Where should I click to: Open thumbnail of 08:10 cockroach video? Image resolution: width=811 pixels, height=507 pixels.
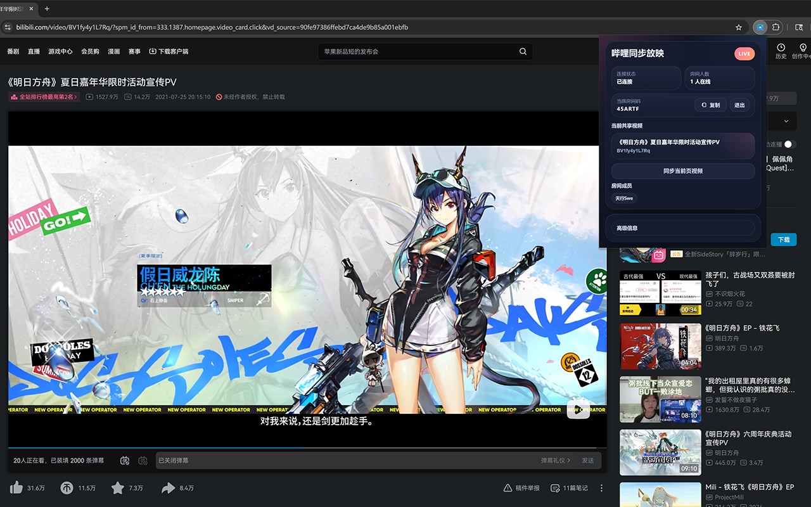(x=660, y=399)
